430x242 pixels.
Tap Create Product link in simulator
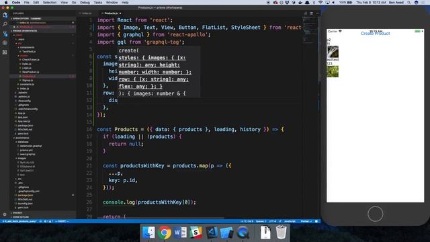[375, 34]
